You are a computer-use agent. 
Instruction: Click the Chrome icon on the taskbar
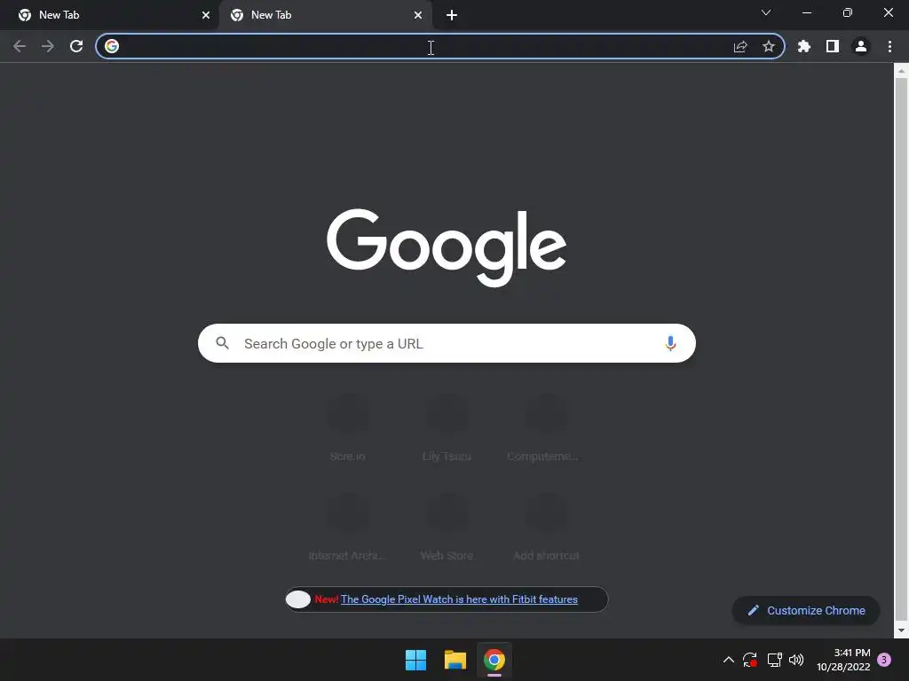(494, 660)
